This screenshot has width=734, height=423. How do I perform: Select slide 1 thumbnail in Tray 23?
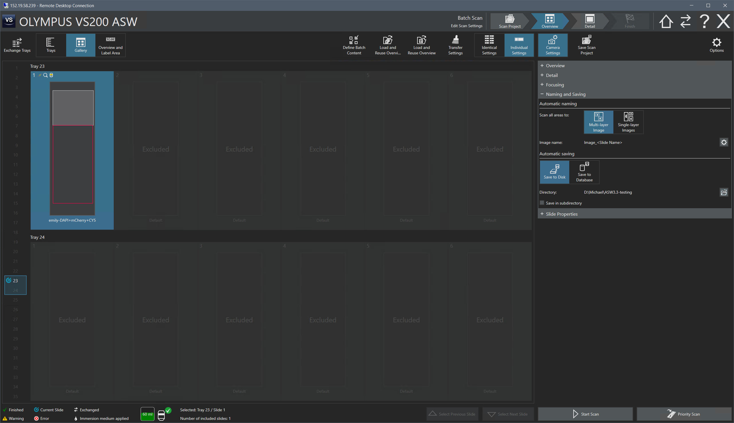pyautogui.click(x=72, y=149)
